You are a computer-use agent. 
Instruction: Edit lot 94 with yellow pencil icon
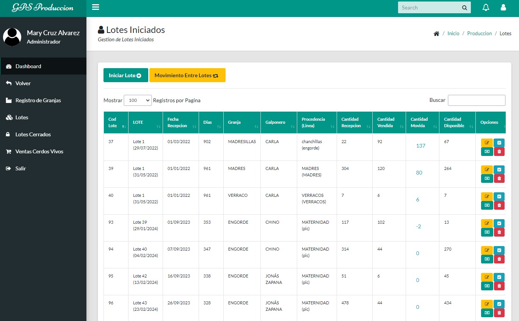(487, 251)
